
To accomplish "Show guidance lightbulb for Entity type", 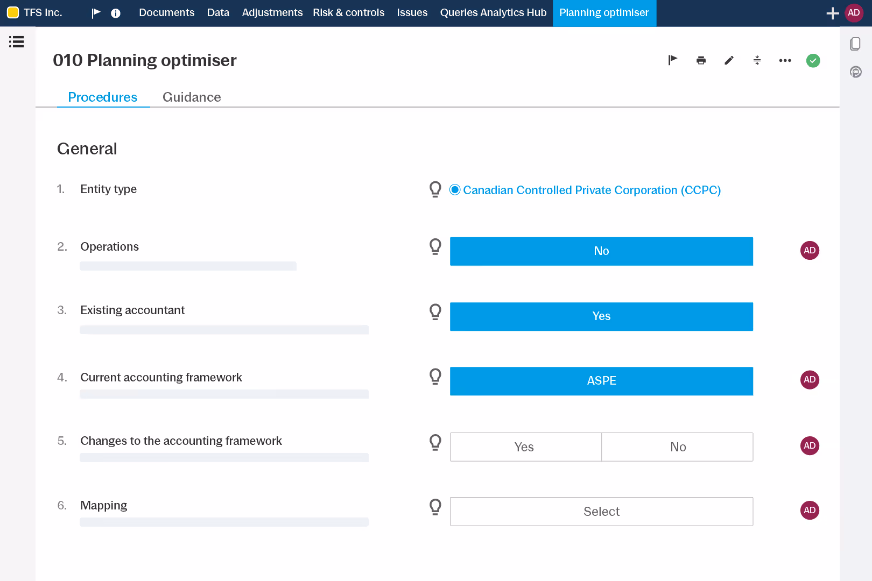I will [435, 189].
